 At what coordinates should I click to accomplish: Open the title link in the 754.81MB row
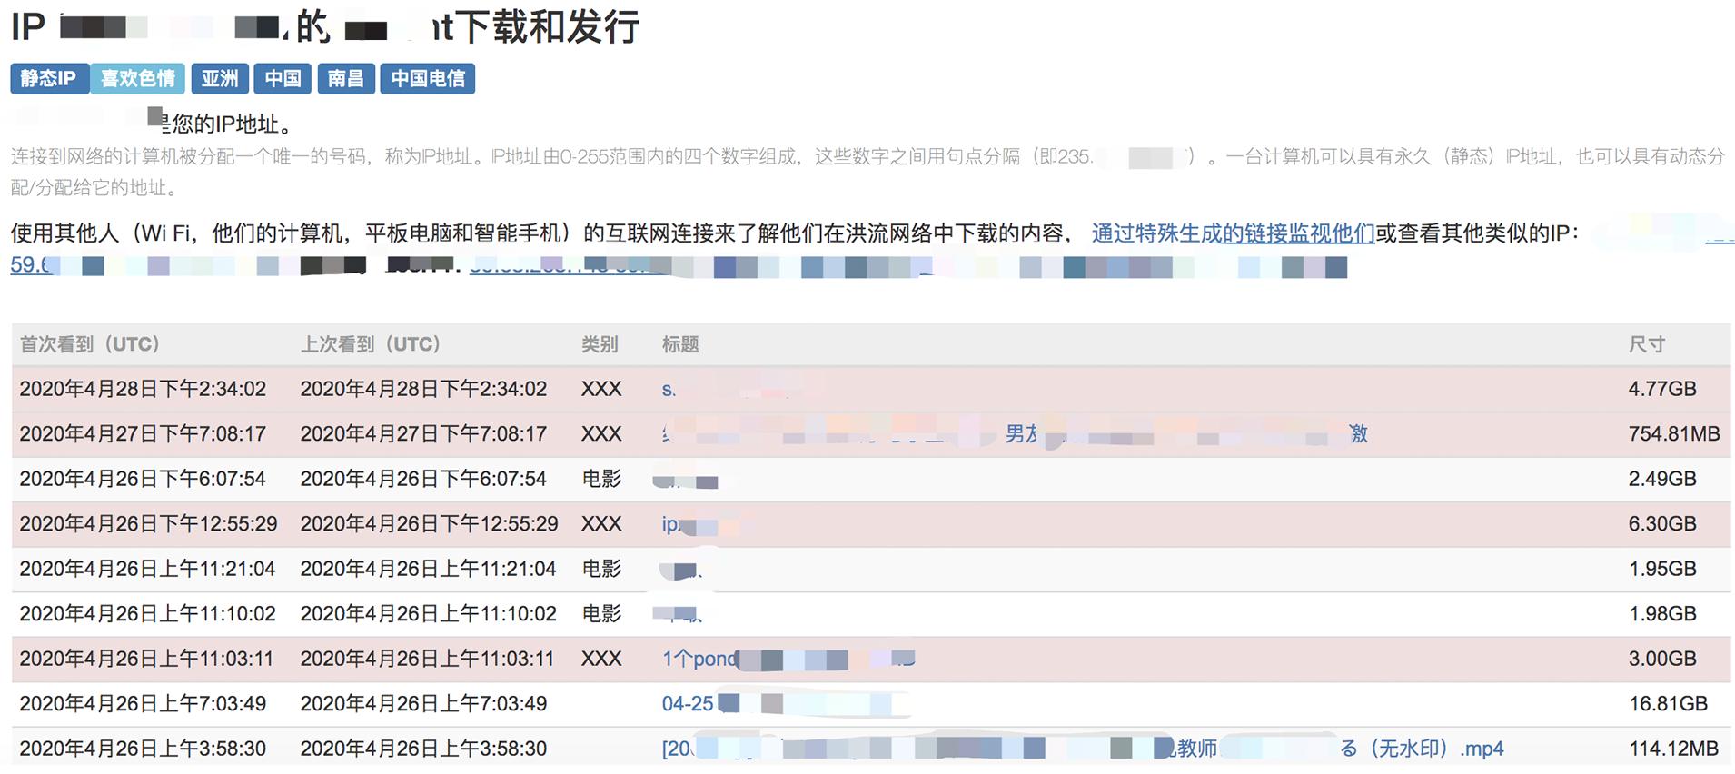tap(1015, 433)
